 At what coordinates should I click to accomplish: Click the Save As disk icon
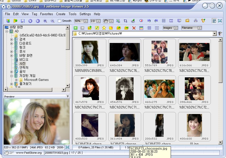pos(23,21)
